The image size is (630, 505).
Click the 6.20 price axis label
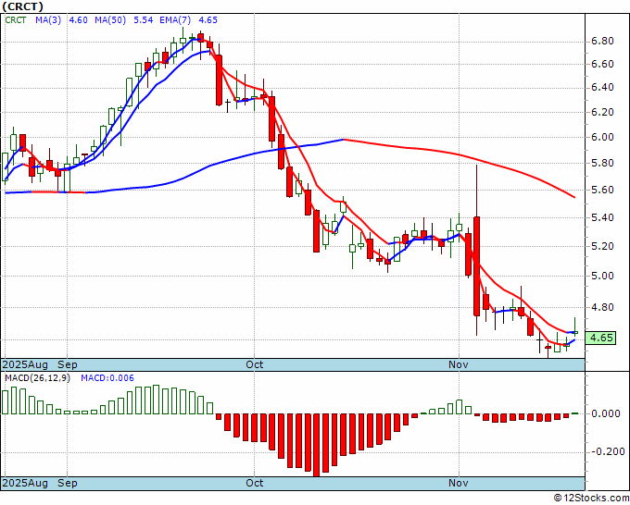(x=602, y=112)
